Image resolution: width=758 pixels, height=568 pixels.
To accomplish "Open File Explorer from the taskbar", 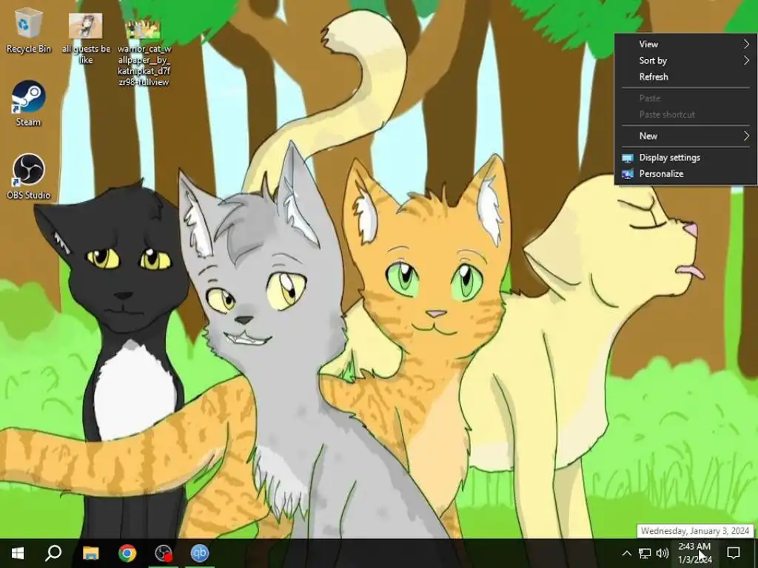I will (x=90, y=553).
